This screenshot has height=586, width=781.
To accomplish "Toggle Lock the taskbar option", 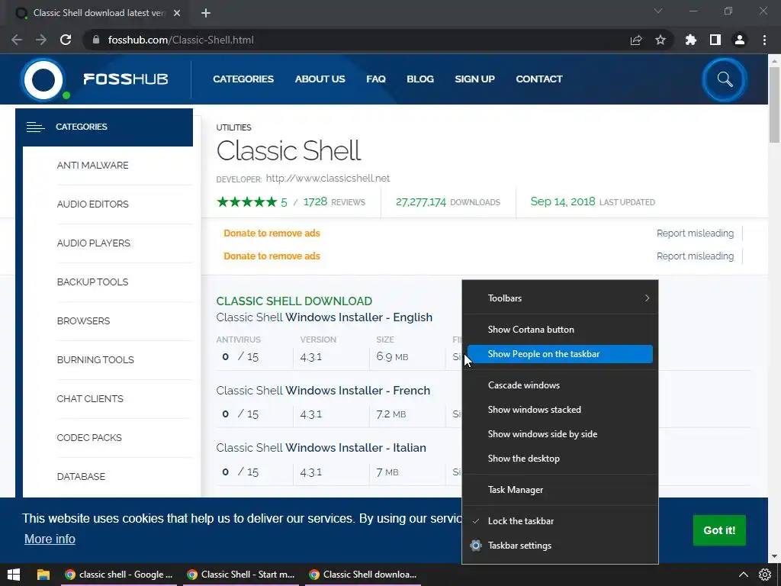I will [560, 520].
